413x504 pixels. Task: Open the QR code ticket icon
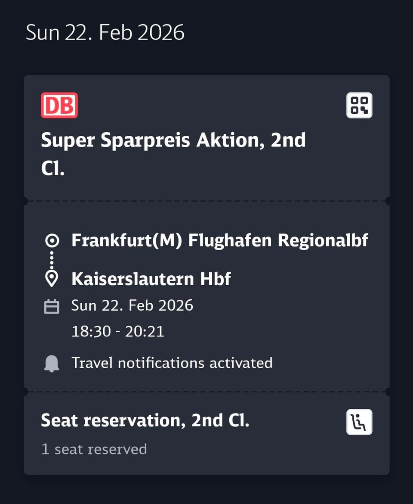coord(359,105)
